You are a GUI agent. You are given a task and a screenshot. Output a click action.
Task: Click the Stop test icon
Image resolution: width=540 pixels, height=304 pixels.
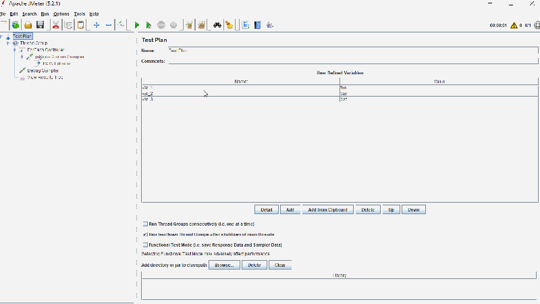coord(161,25)
